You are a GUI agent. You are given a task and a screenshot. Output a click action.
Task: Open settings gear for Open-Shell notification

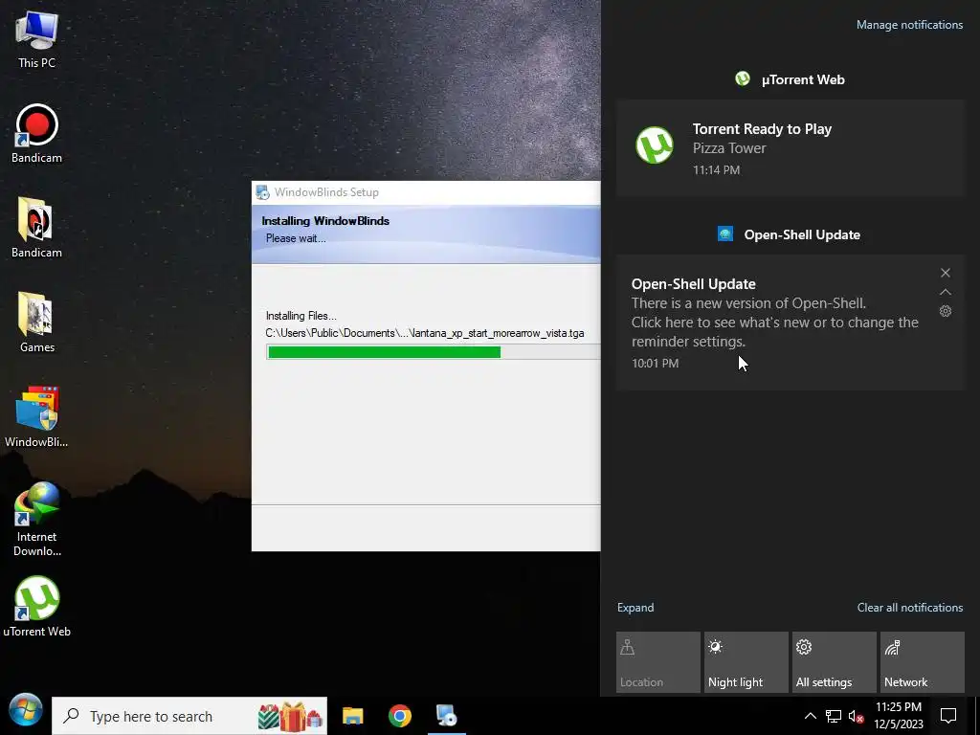click(x=946, y=311)
